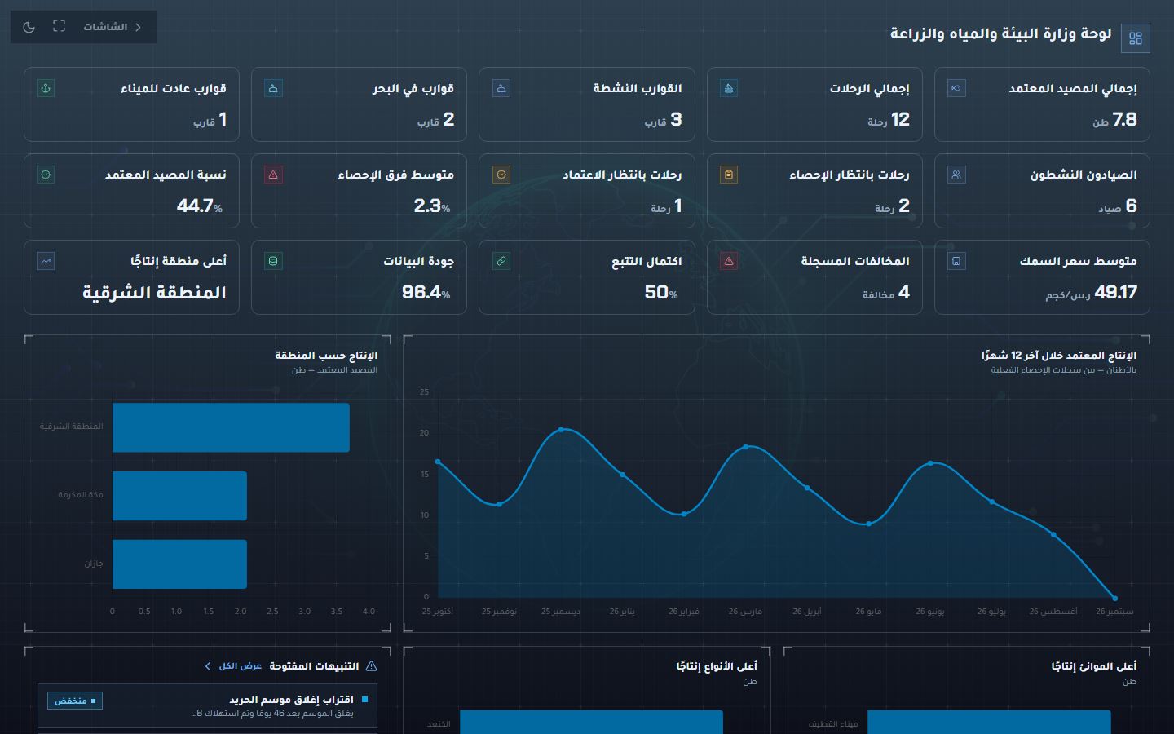Select المنطقة الشرقية bar in region chart
The image size is (1174, 734).
click(231, 427)
